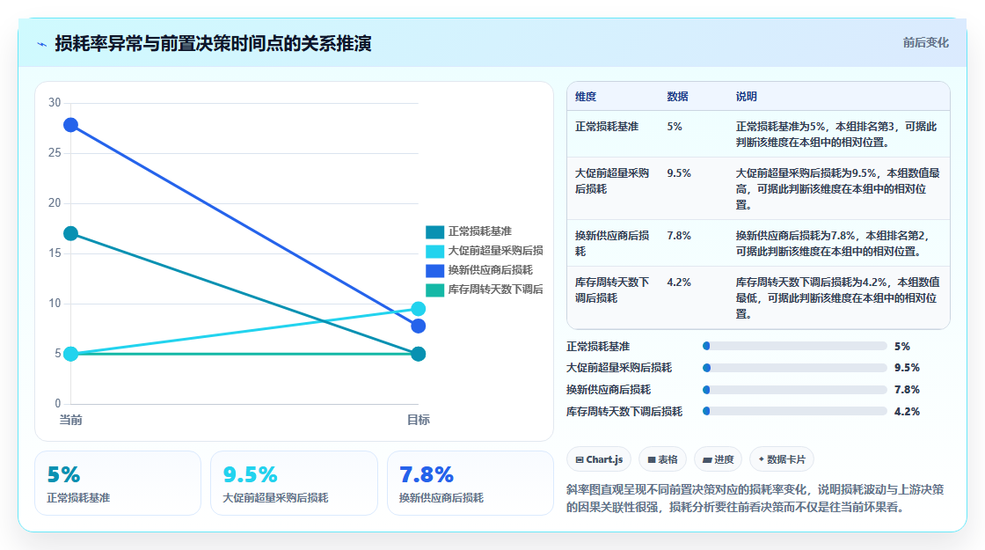The height and width of the screenshot is (550, 985).
Task: Click cyan data point at 9.5 on 目标
Action: coord(419,309)
